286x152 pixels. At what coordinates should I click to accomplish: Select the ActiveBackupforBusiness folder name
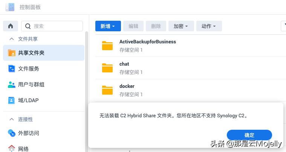148,42
